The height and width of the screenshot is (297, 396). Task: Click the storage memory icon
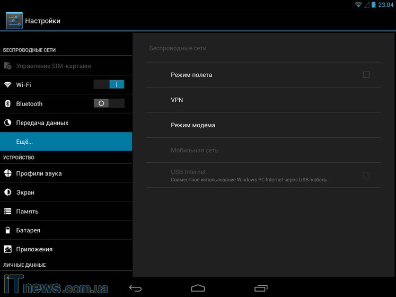click(8, 212)
